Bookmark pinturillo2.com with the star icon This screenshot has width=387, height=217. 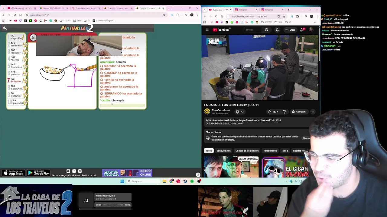coord(164,15)
